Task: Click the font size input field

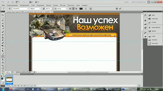Action: tap(48, 9)
